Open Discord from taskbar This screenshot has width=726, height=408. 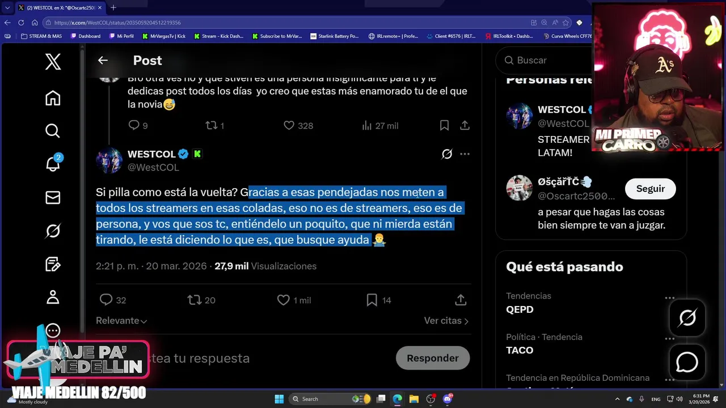click(448, 399)
